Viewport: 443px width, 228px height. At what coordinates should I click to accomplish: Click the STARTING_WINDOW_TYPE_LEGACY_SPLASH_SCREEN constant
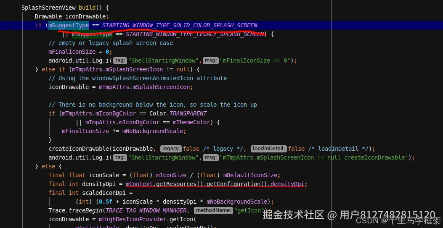click(195, 34)
